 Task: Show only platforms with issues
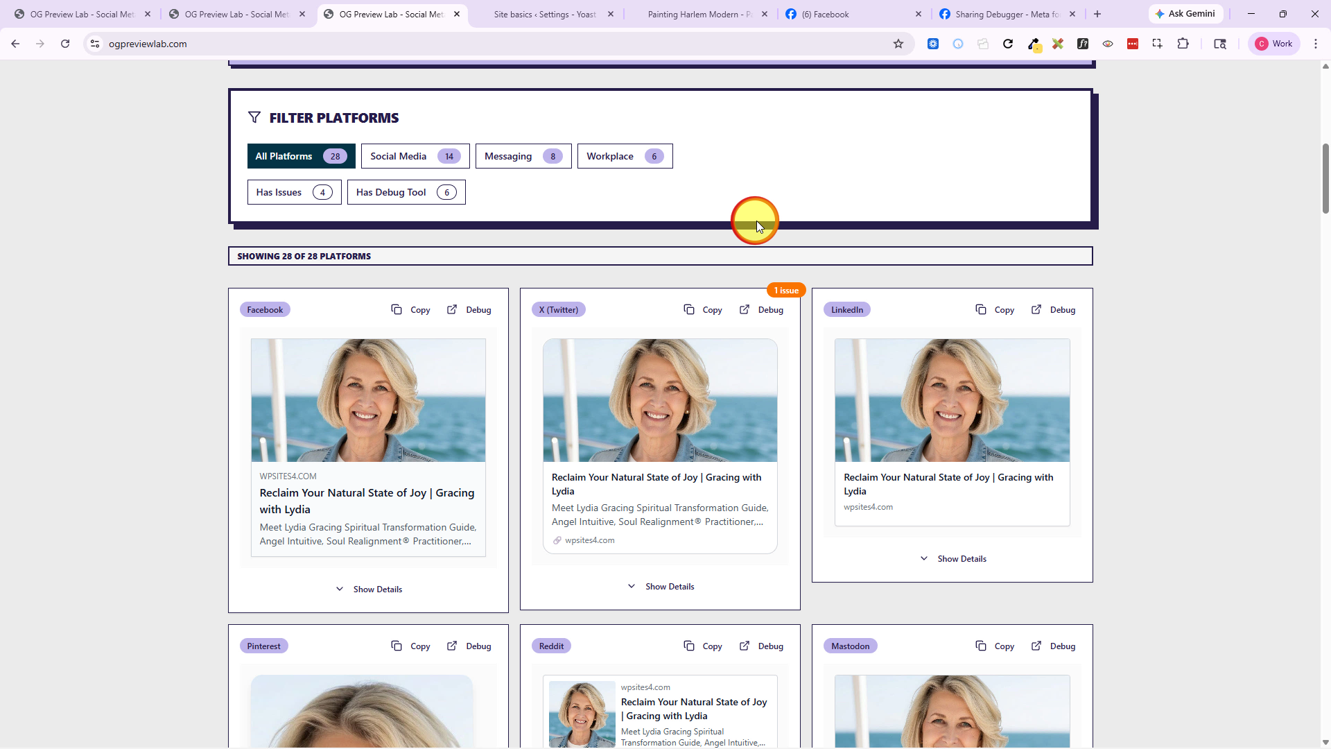[x=295, y=192]
